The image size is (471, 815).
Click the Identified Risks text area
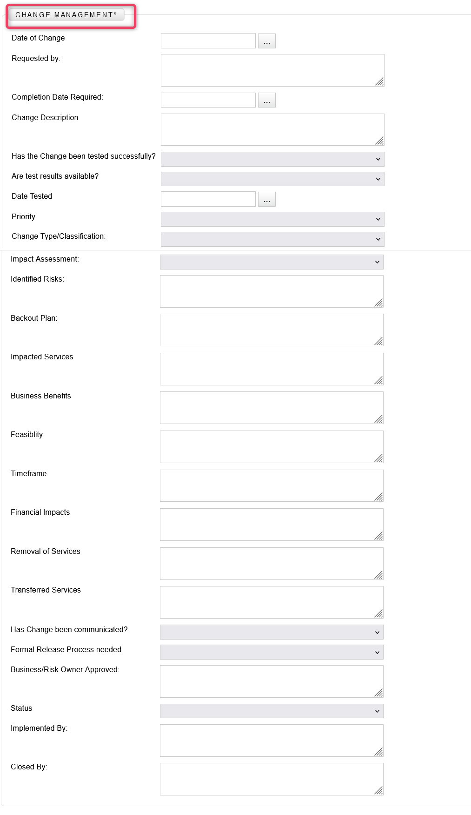click(x=272, y=291)
